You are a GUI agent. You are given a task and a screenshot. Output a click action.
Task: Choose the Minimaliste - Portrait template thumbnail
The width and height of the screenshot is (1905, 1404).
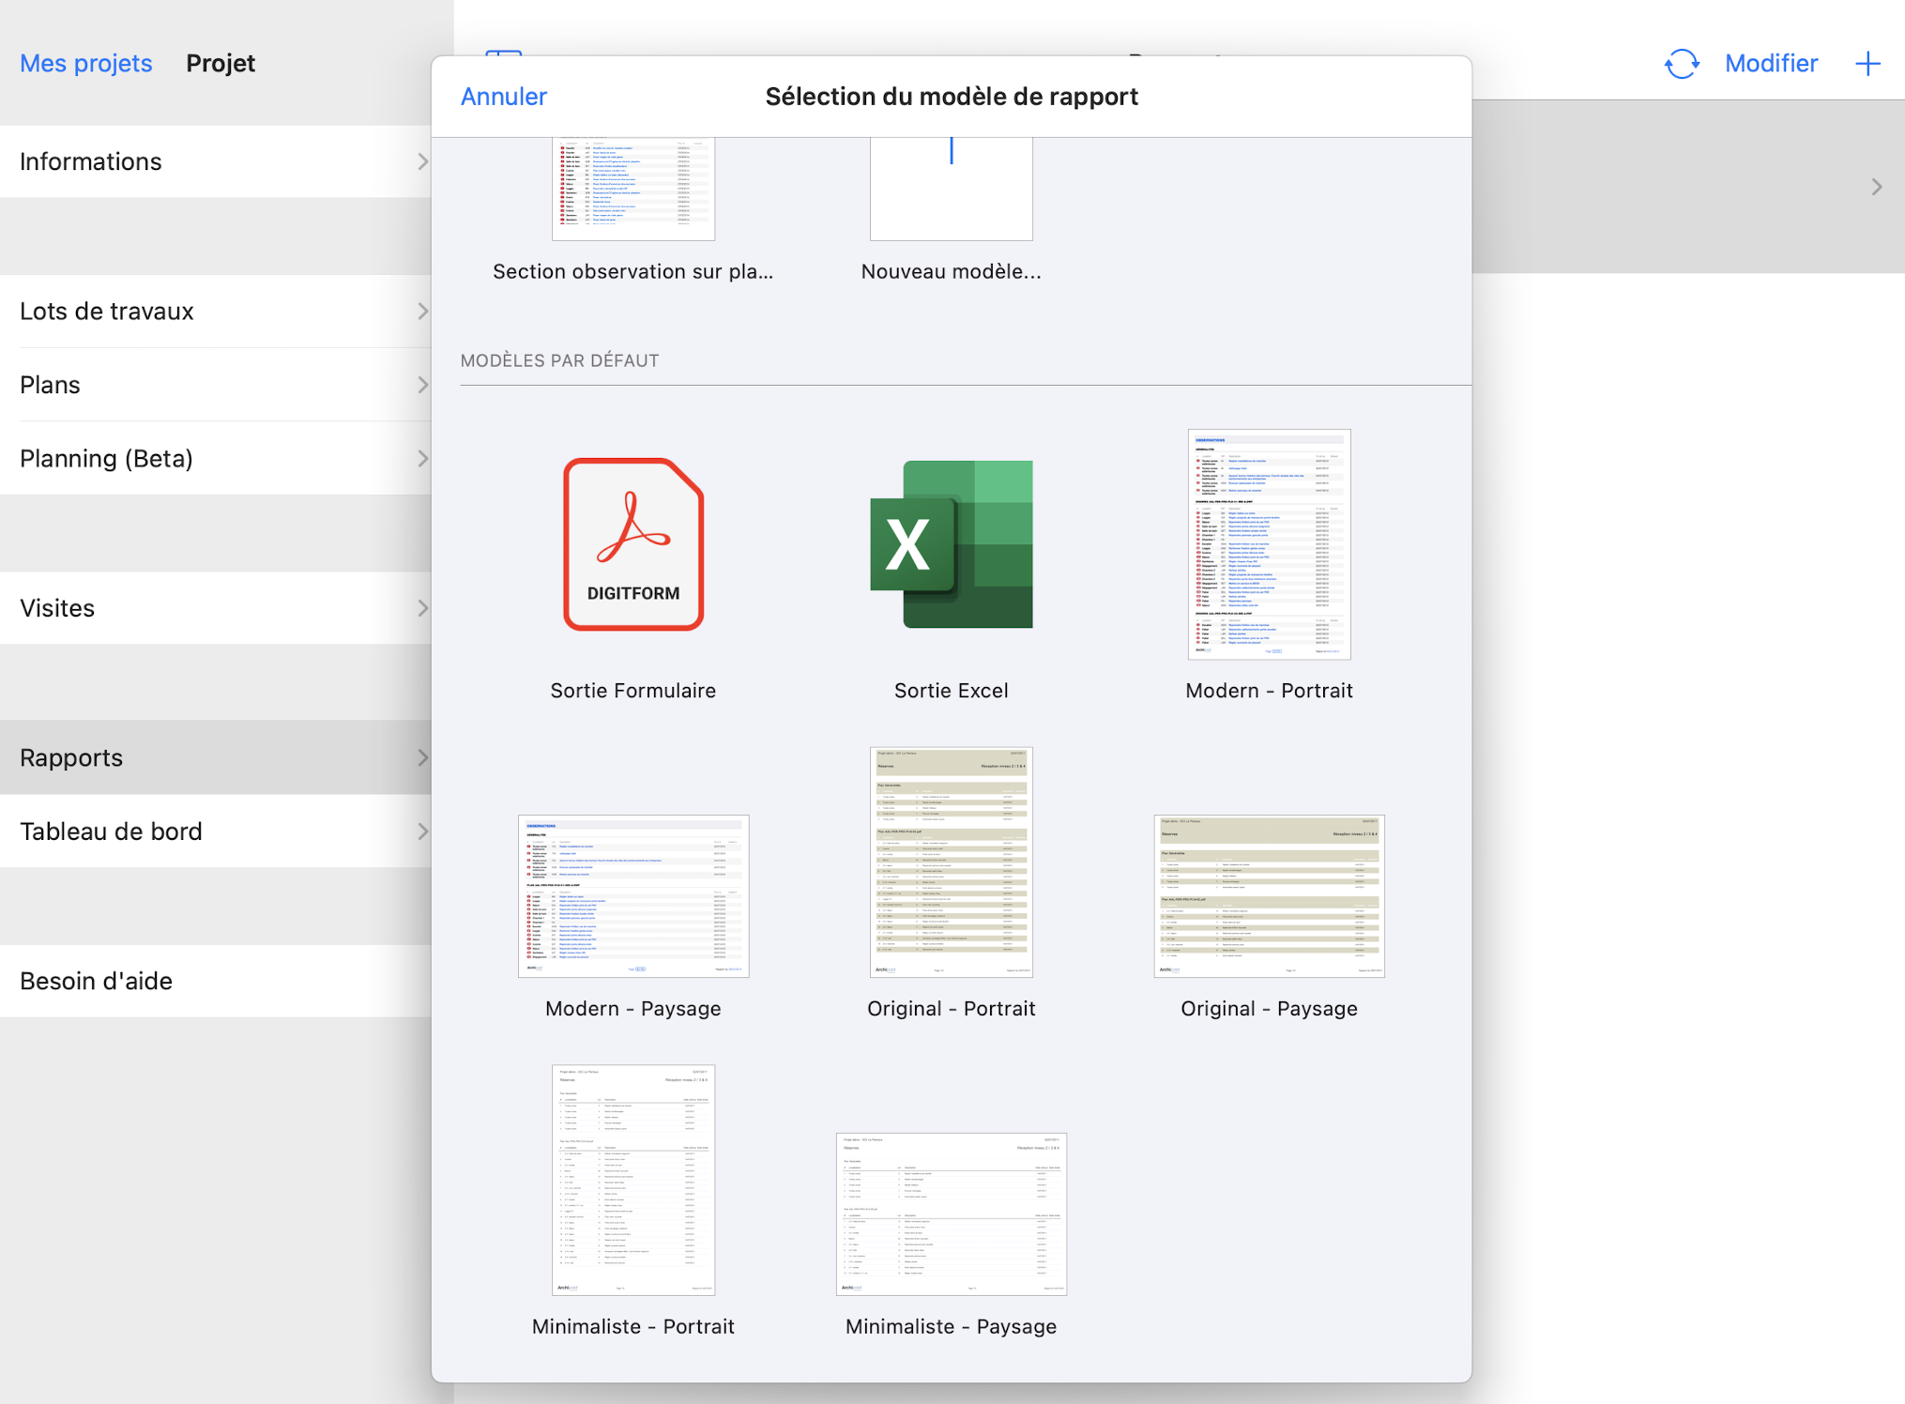633,1180
